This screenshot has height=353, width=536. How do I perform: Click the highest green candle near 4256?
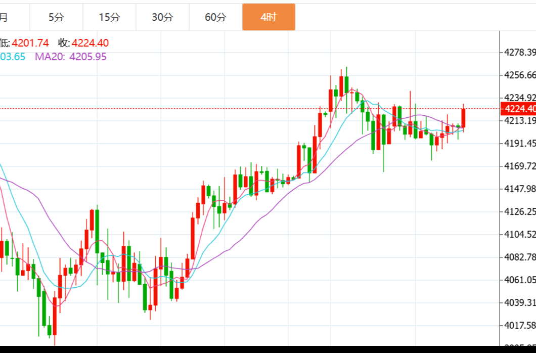346,86
